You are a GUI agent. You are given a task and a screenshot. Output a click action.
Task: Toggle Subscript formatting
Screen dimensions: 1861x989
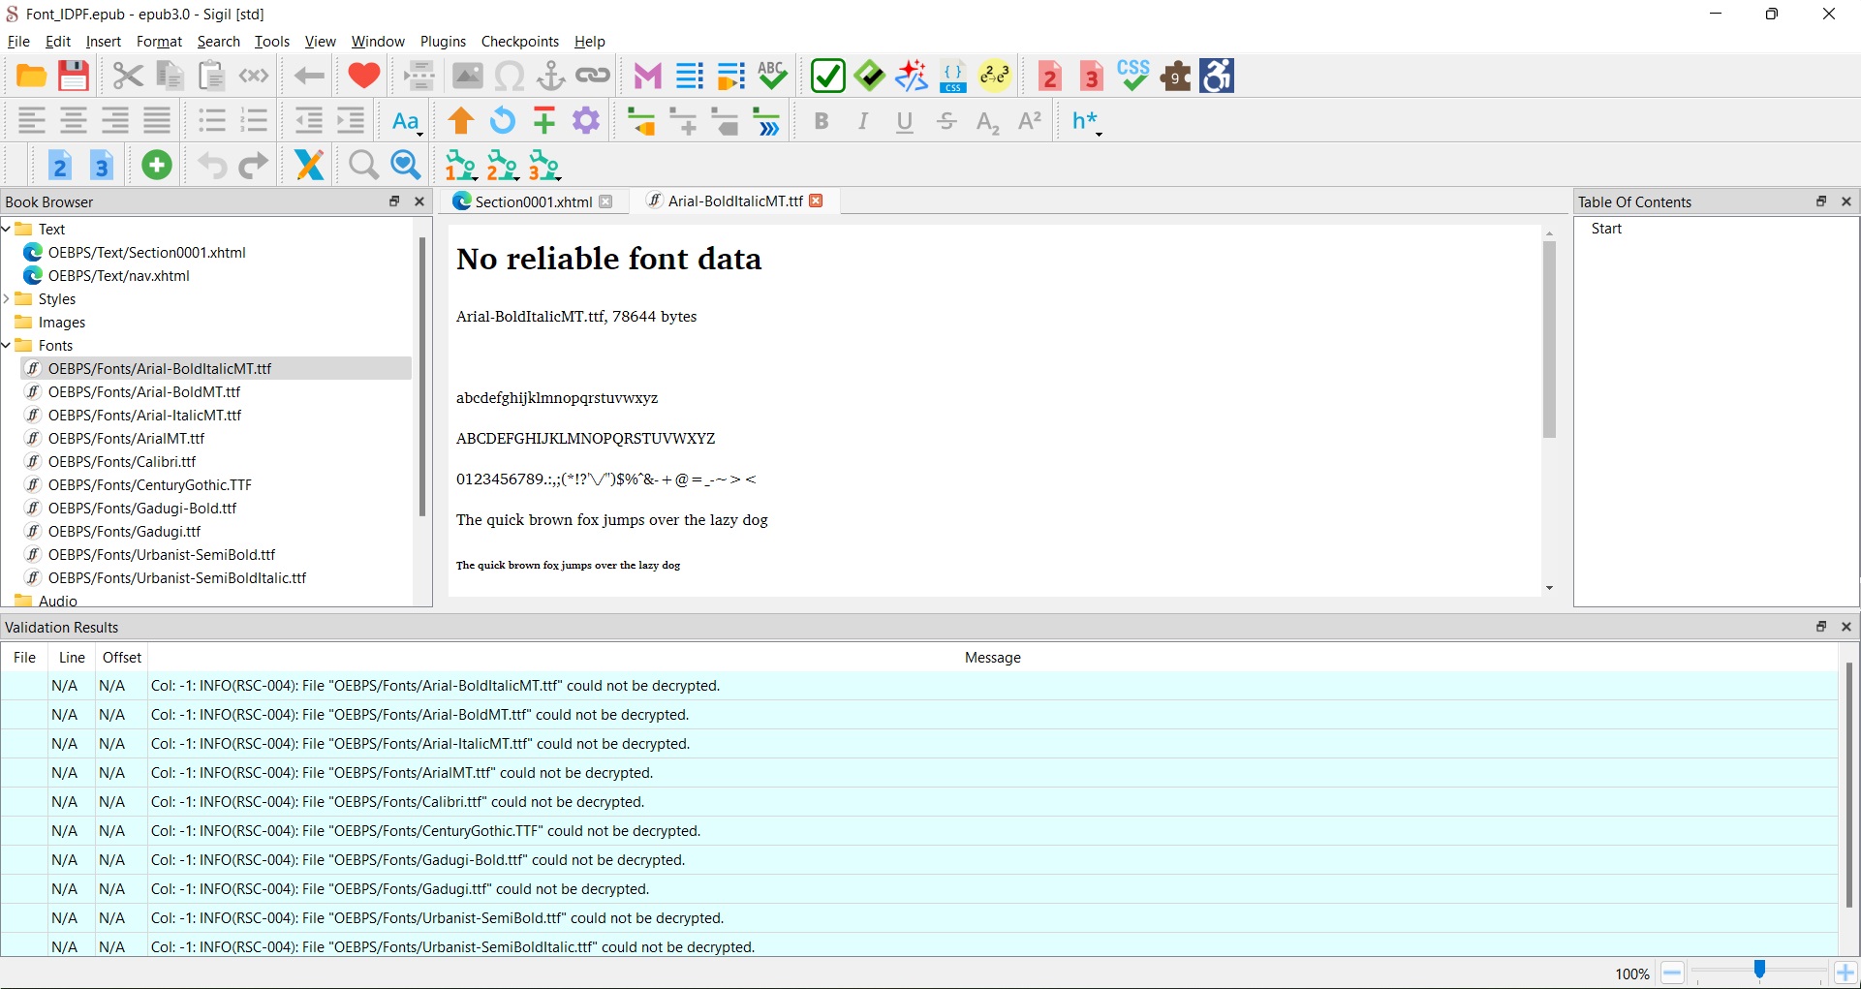(988, 121)
